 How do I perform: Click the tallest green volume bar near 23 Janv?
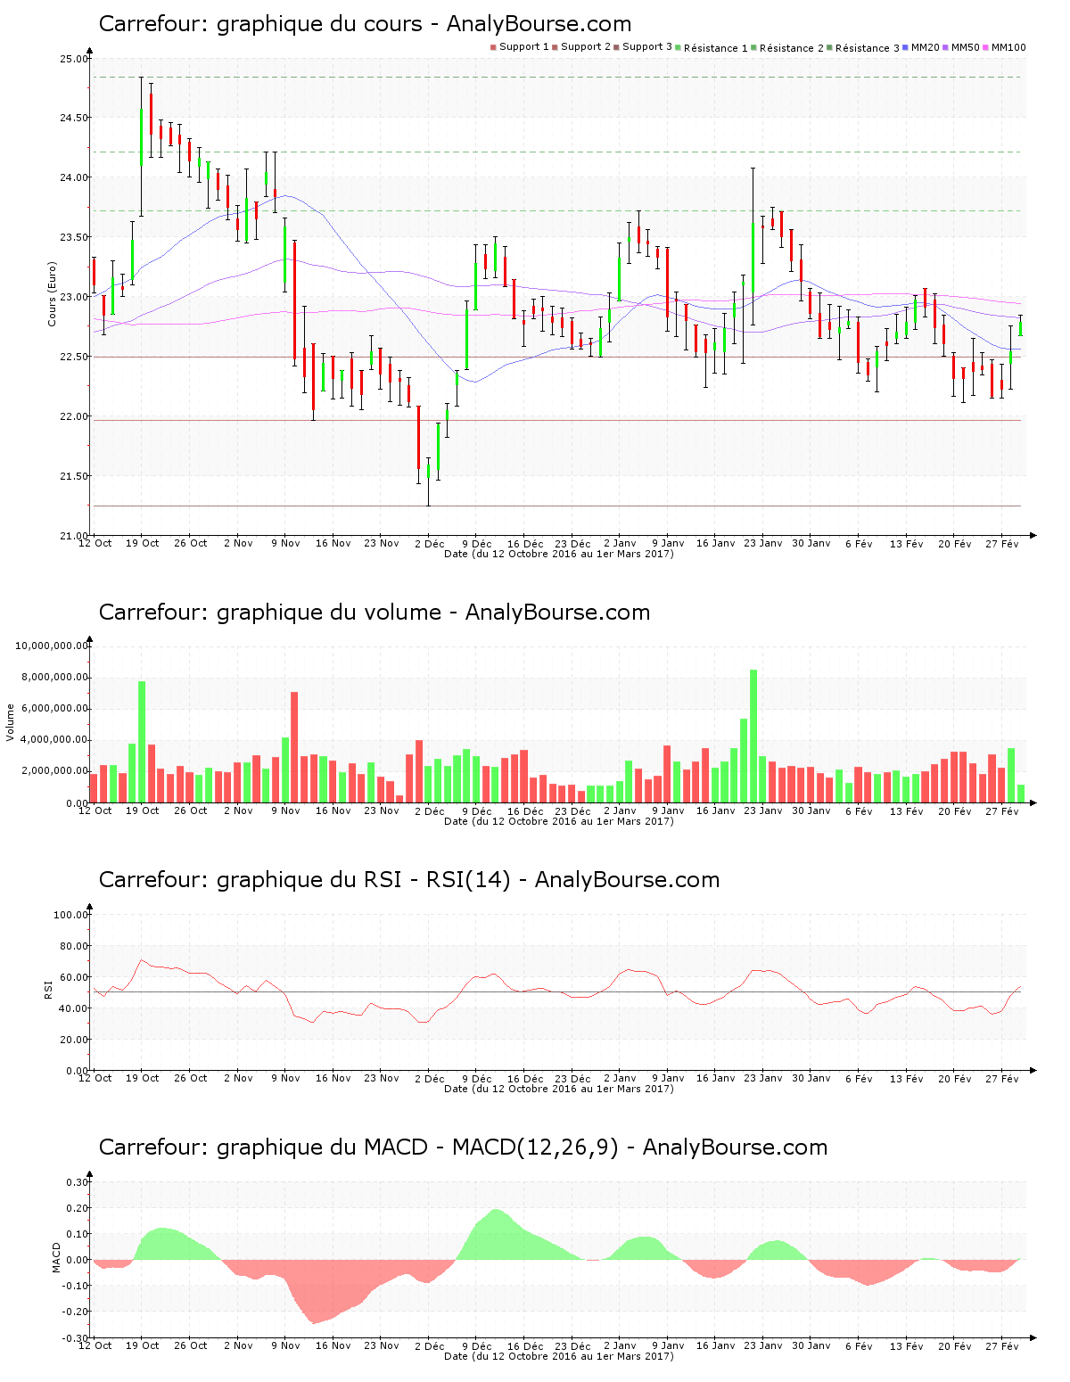tap(753, 736)
